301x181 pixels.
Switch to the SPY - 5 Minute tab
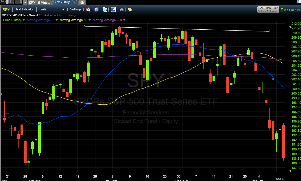40,3
